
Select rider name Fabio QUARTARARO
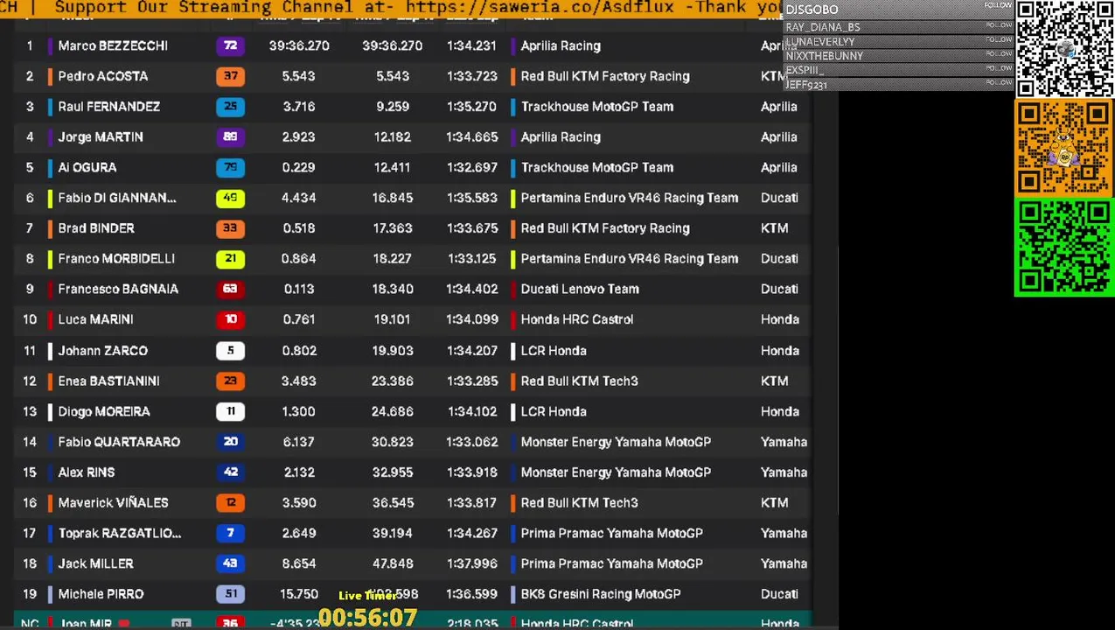119,442
